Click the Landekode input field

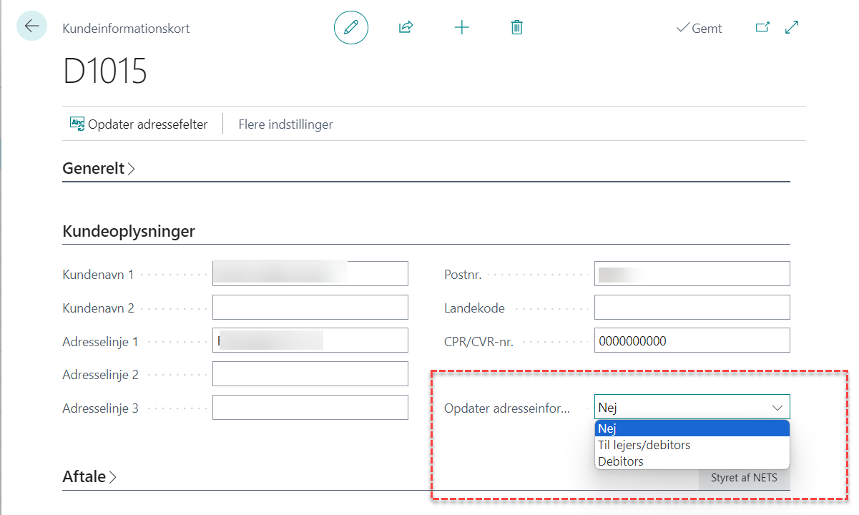[x=691, y=308]
